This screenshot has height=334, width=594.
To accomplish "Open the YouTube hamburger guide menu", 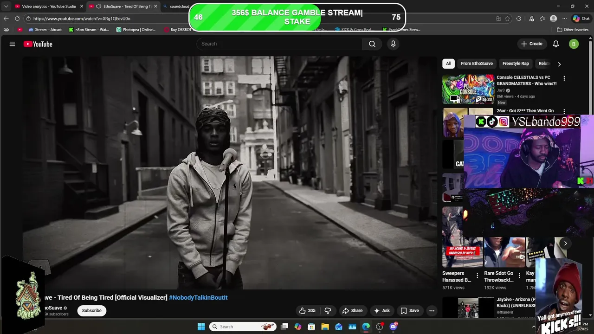I will [13, 44].
